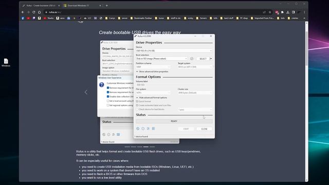
Task: Click the browser forward arrow
Action: [x=28, y=12]
